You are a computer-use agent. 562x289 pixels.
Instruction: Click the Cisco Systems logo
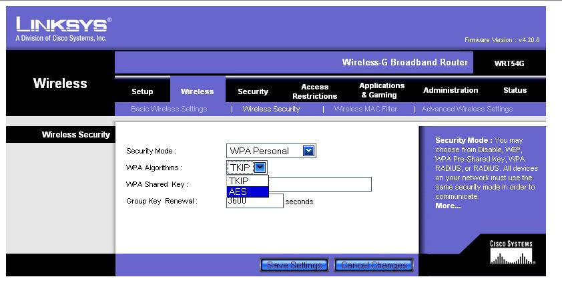pyautogui.click(x=511, y=253)
